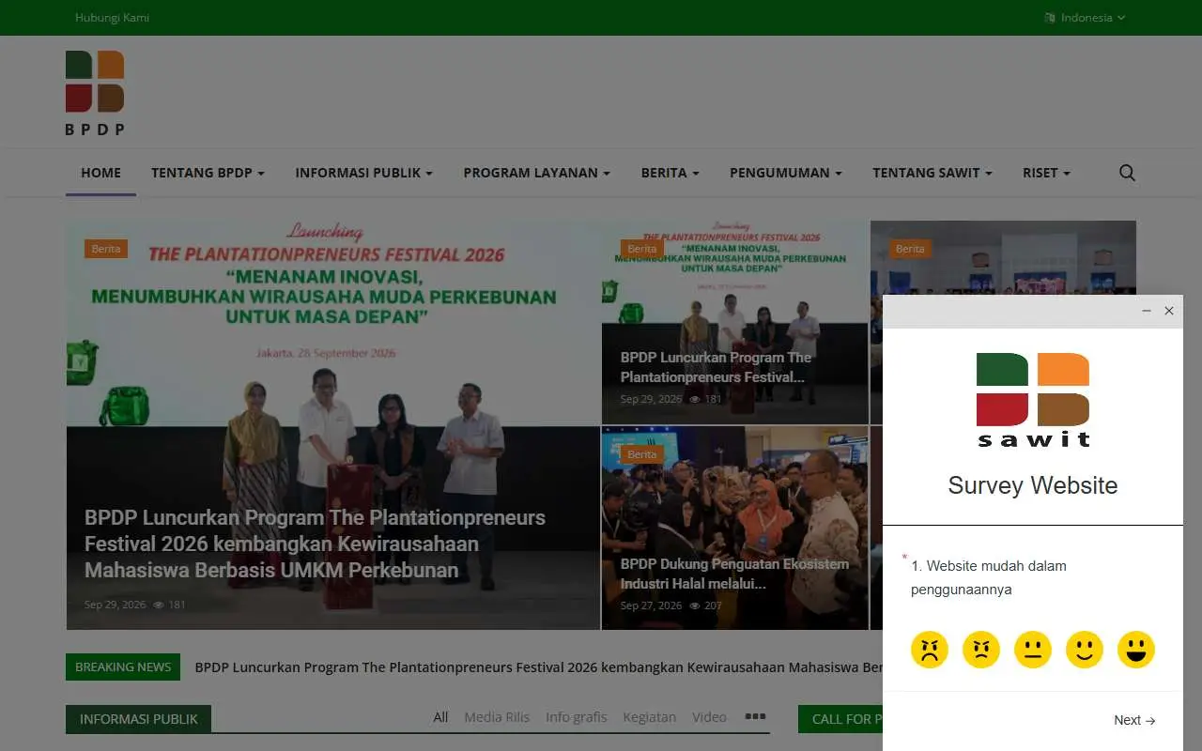The height and width of the screenshot is (751, 1202).
Task: Expand the PROGRAM LAYANAN menu
Action: click(x=536, y=173)
